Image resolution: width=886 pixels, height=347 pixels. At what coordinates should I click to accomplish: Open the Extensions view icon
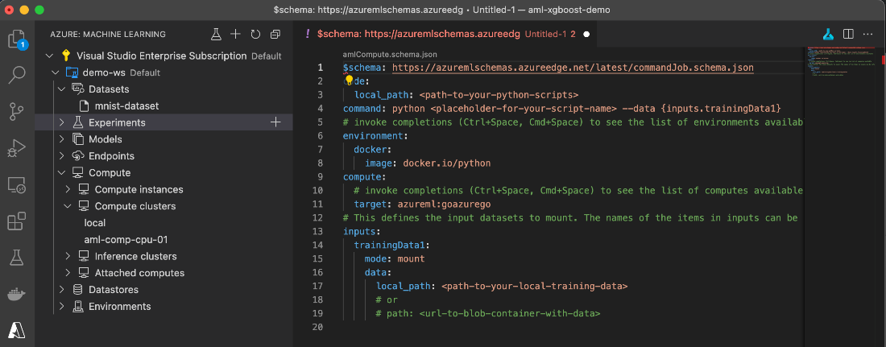(17, 221)
